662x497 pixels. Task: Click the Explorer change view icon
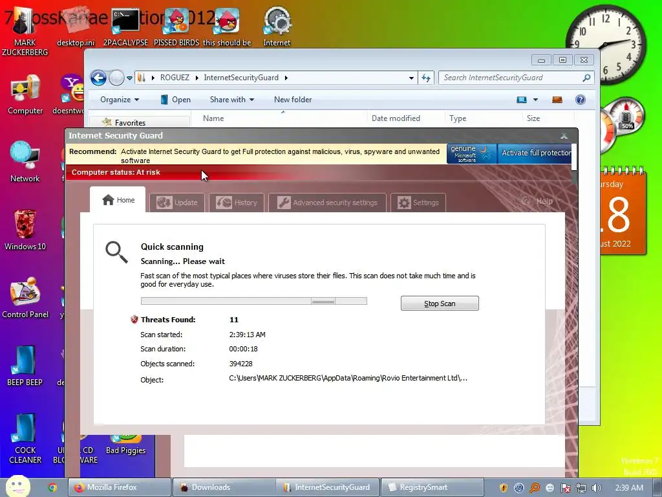tap(522, 100)
